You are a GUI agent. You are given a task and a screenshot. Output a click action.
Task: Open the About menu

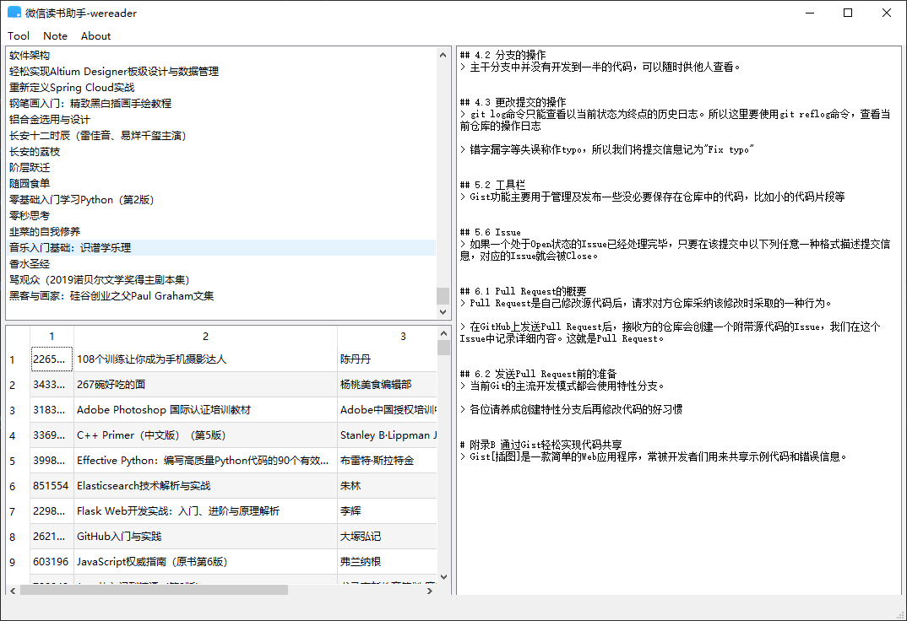pos(95,35)
